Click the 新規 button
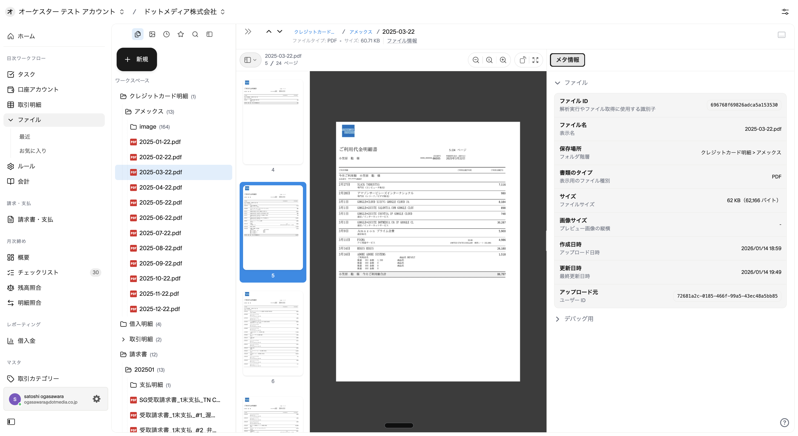Image resolution: width=798 pixels, height=436 pixels. point(137,59)
